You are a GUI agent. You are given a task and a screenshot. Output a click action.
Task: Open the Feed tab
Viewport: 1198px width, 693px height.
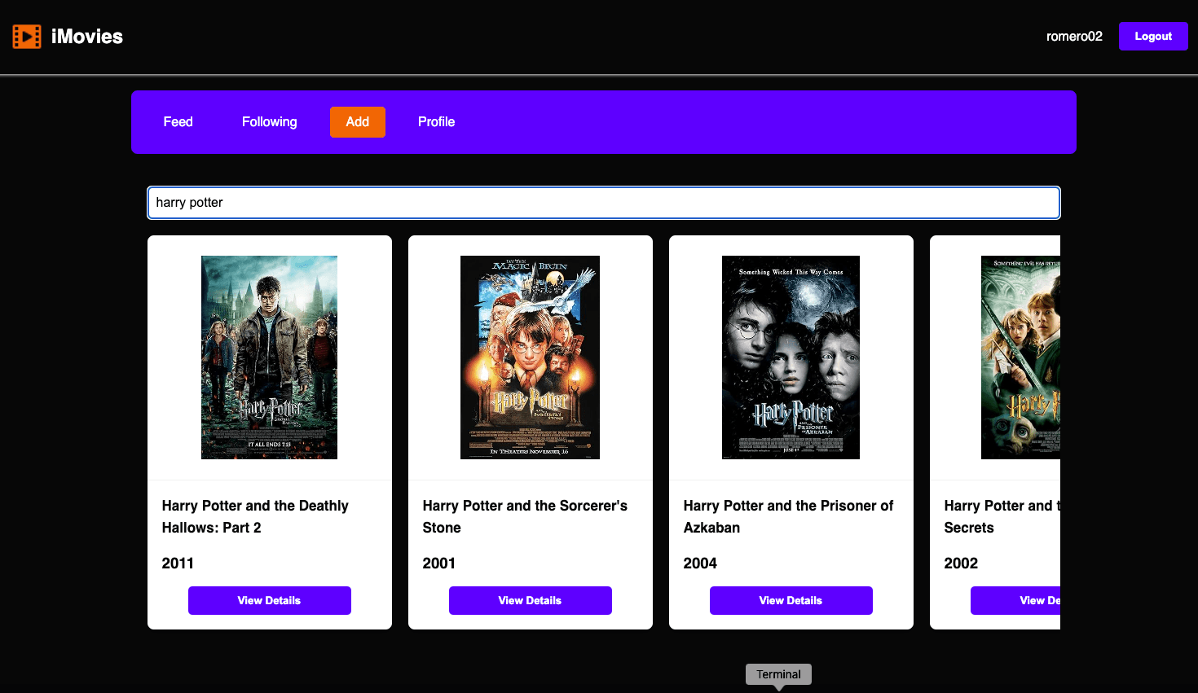178,122
